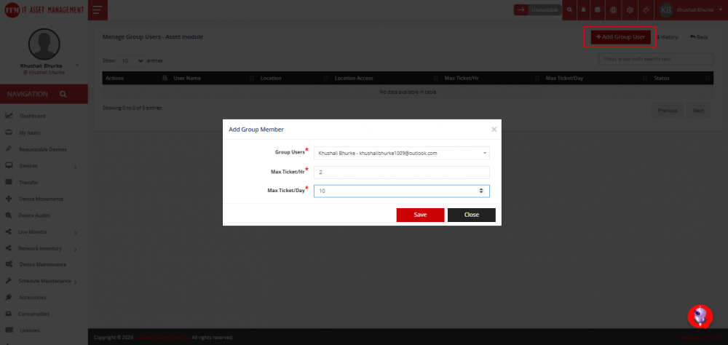This screenshot has width=728, height=345.
Task: Click the Device Audits magnifier icon
Action: click(x=9, y=215)
